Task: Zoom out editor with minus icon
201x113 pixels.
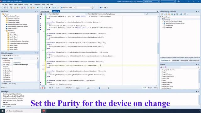Action: [x=96, y=88]
